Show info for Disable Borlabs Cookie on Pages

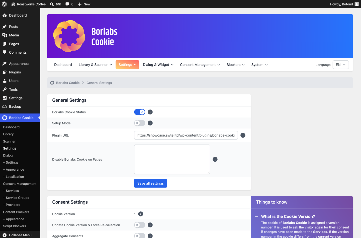click(215, 159)
